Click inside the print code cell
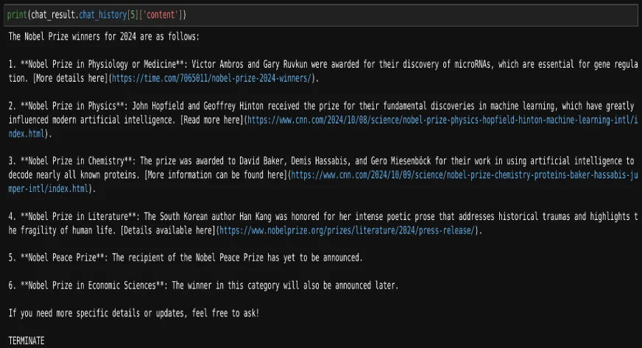 pyautogui.click(x=321, y=15)
